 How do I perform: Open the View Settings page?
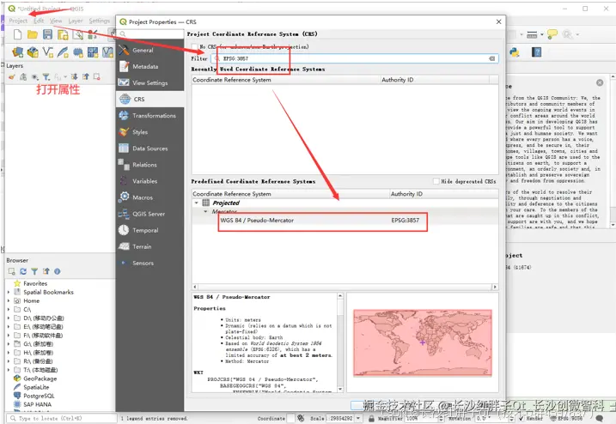[149, 83]
